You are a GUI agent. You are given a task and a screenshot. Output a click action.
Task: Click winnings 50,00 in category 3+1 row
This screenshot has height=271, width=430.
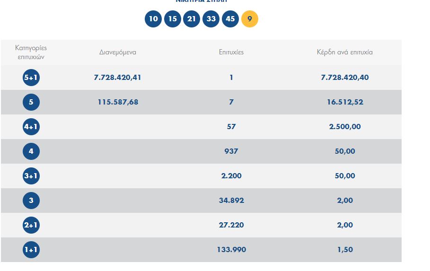click(345, 176)
